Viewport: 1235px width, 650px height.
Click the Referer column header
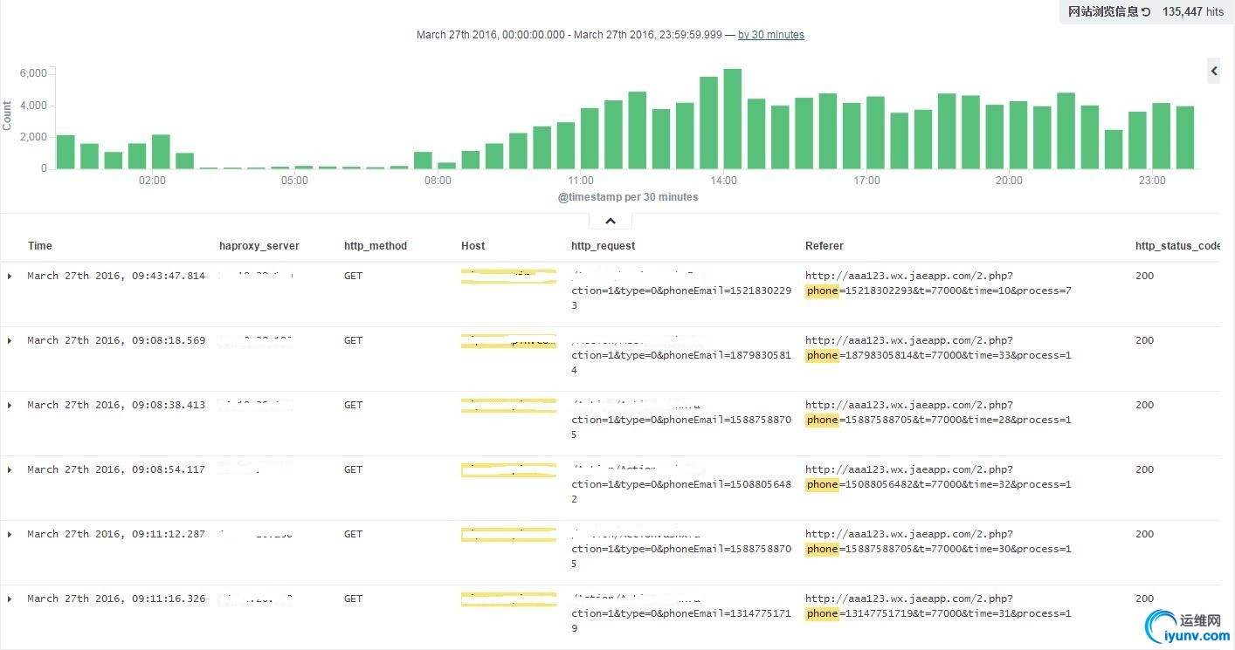click(824, 246)
